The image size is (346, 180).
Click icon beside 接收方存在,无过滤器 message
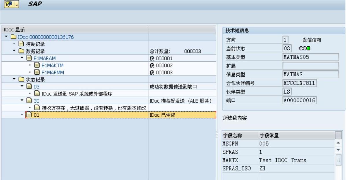click(x=37, y=107)
